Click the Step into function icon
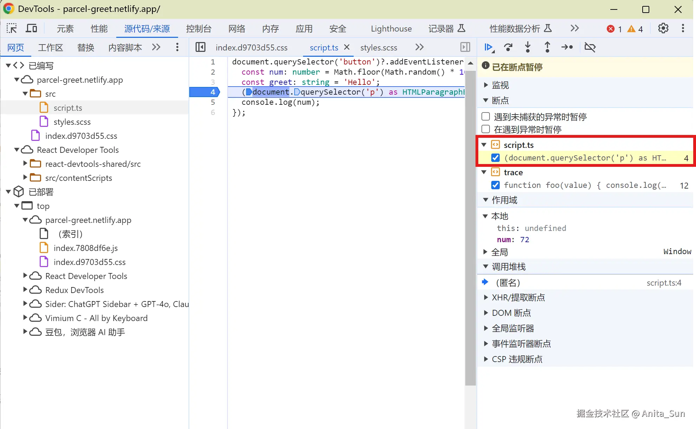The height and width of the screenshot is (429, 696). [x=527, y=47]
